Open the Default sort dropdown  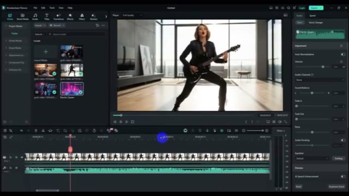[x=39, y=34]
